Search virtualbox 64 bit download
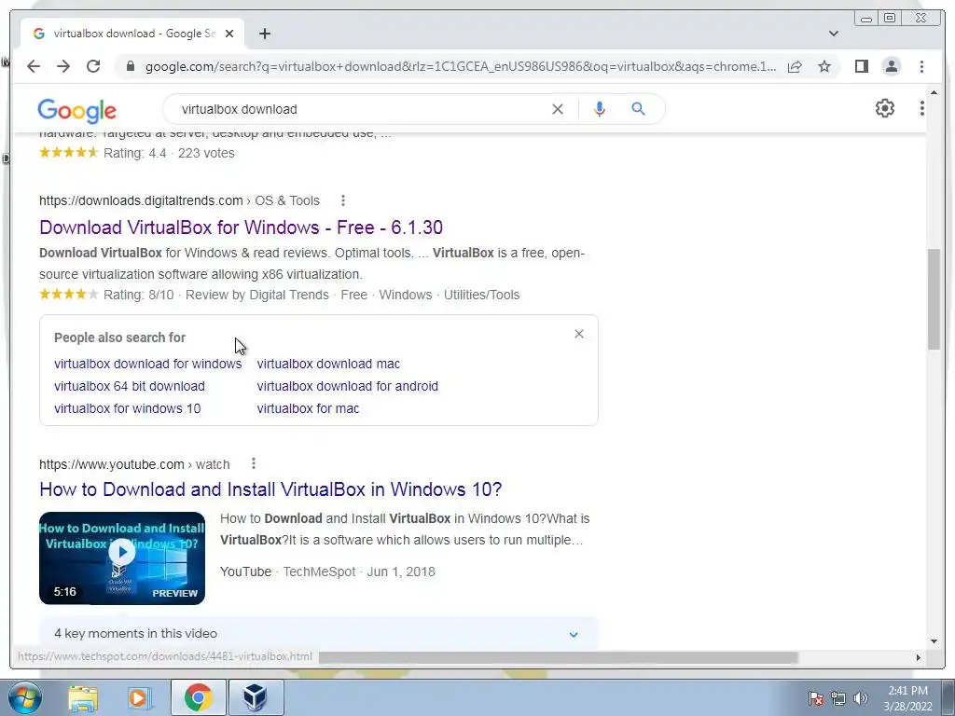 [x=129, y=386]
